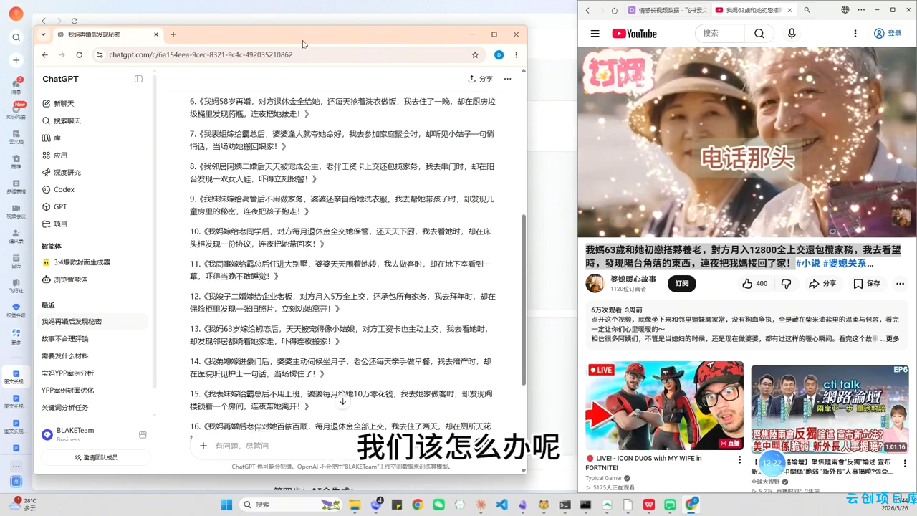This screenshot has width=917, height=516.
Task: Open tab search dropdown in ChatGPT window
Action: click(43, 34)
